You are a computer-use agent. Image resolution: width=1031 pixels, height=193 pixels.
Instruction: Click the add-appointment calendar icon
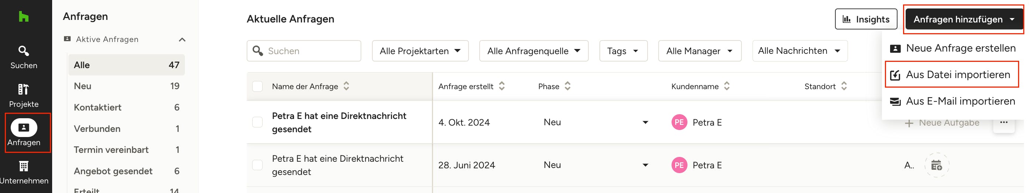pos(936,165)
